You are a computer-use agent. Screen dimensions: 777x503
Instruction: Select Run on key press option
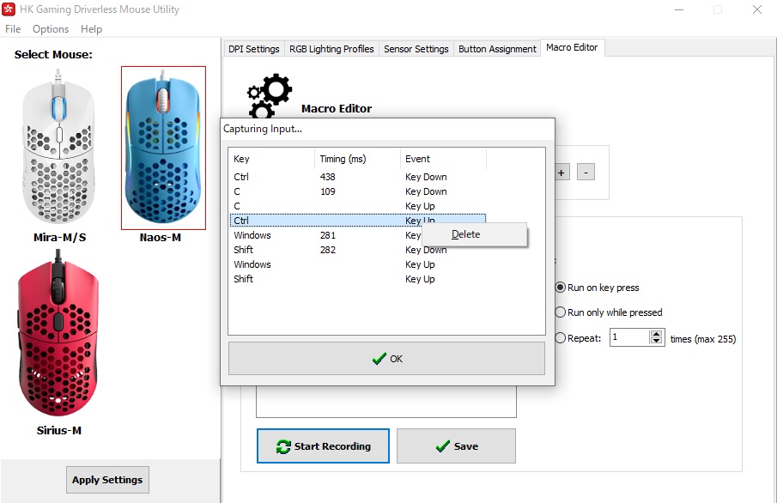(597, 288)
